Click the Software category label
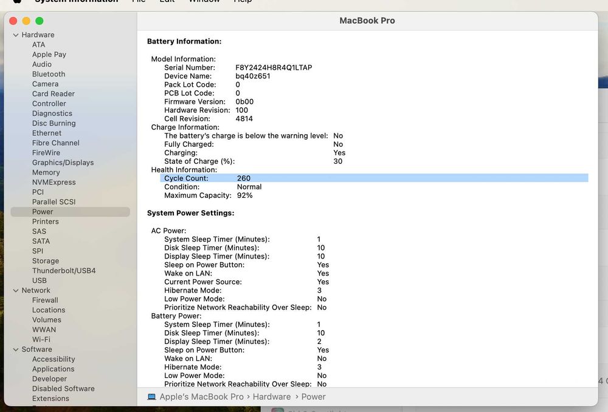 point(36,350)
